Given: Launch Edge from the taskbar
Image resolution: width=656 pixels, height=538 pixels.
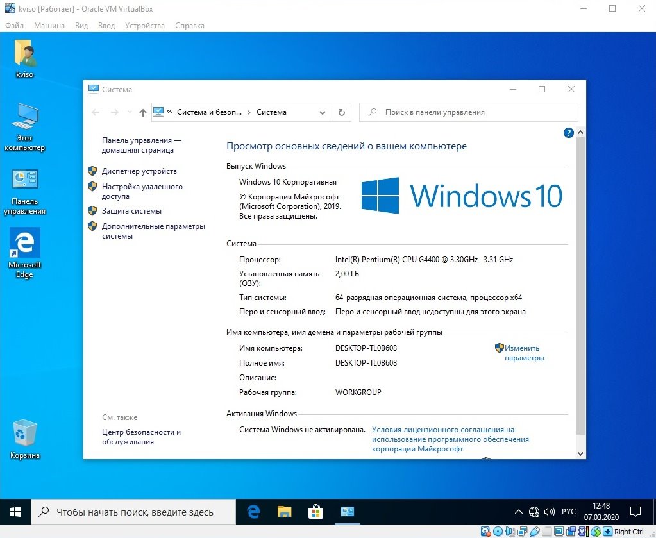Looking at the screenshot, I should [x=253, y=512].
